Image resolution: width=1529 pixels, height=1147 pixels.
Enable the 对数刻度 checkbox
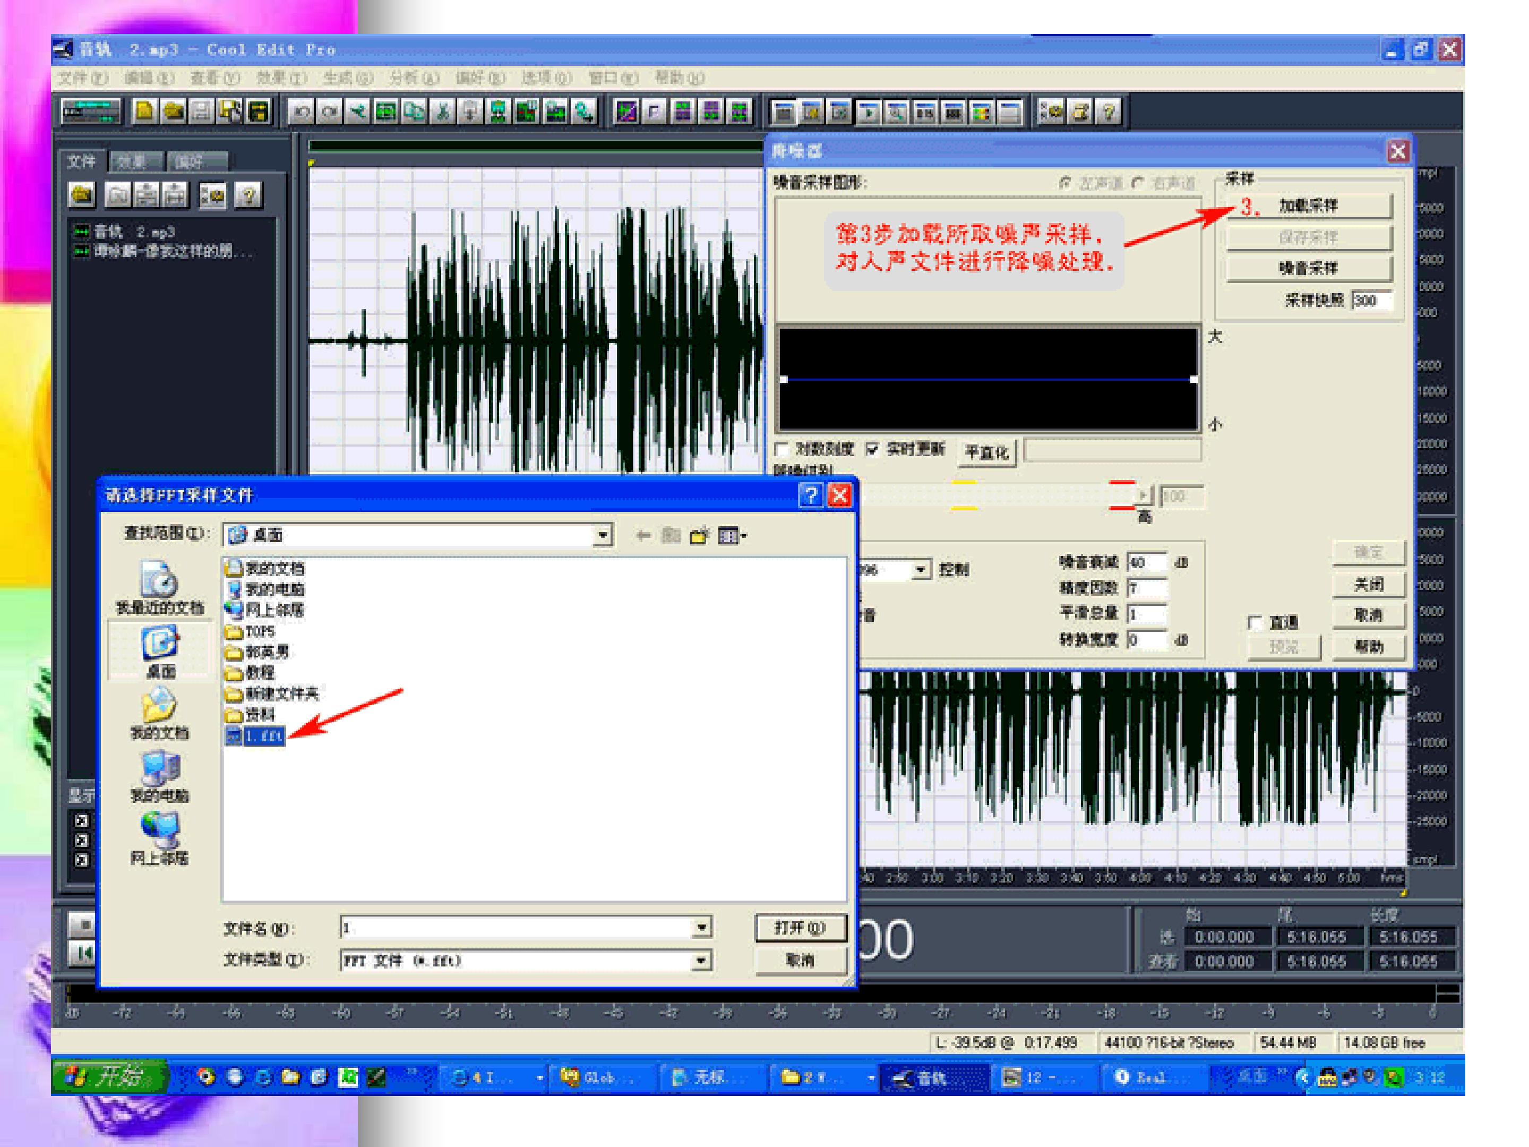coord(782,449)
